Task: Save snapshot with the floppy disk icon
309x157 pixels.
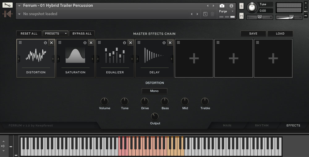Action: pyautogui.click(x=205, y=14)
